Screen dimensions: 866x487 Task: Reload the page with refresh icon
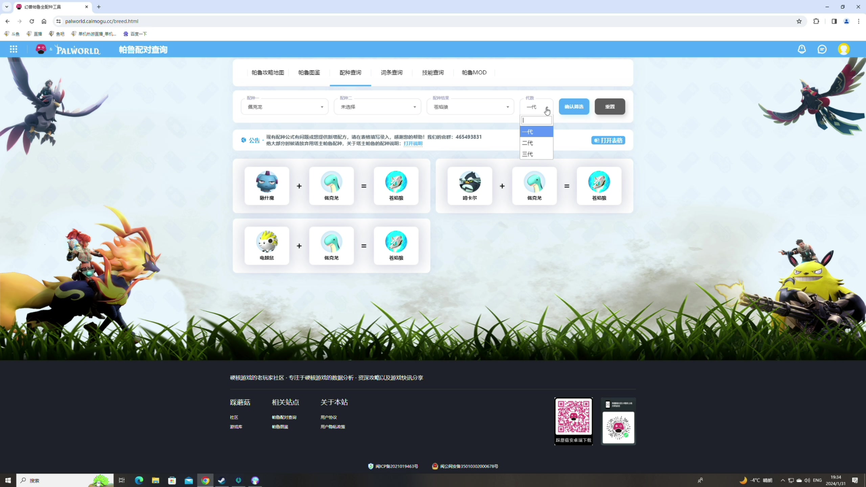coord(32,21)
